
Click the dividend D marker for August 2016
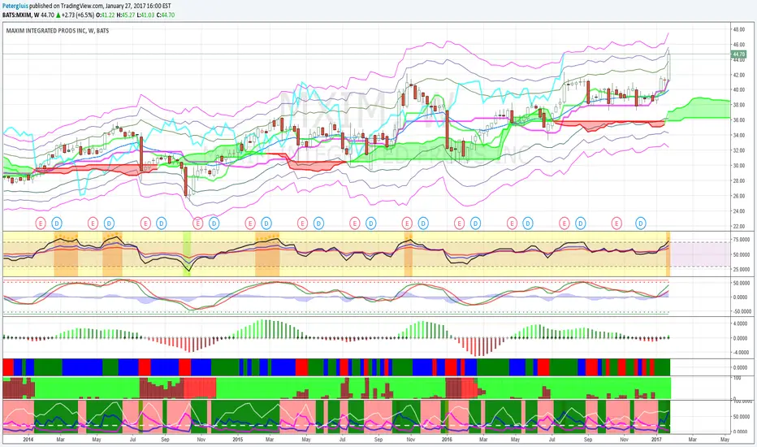[x=580, y=223]
